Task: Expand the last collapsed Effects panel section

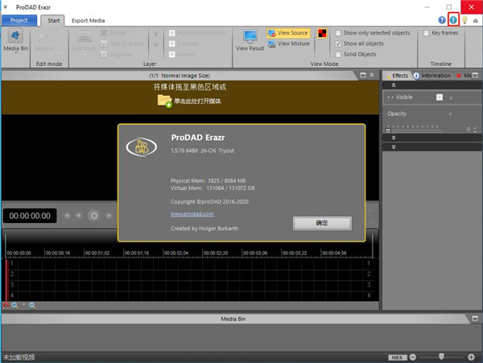Action: pyautogui.click(x=392, y=147)
